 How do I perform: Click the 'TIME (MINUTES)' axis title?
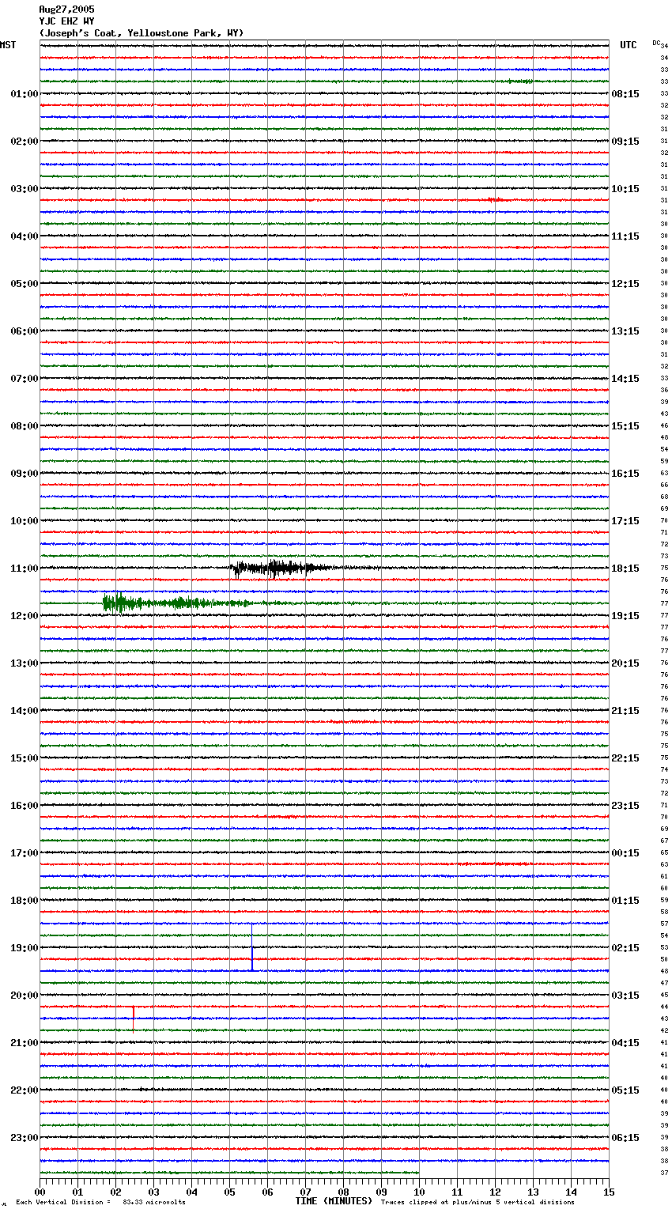point(334,1201)
